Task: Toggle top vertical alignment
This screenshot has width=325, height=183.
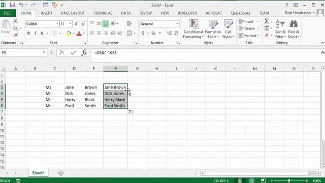Action: (92, 23)
